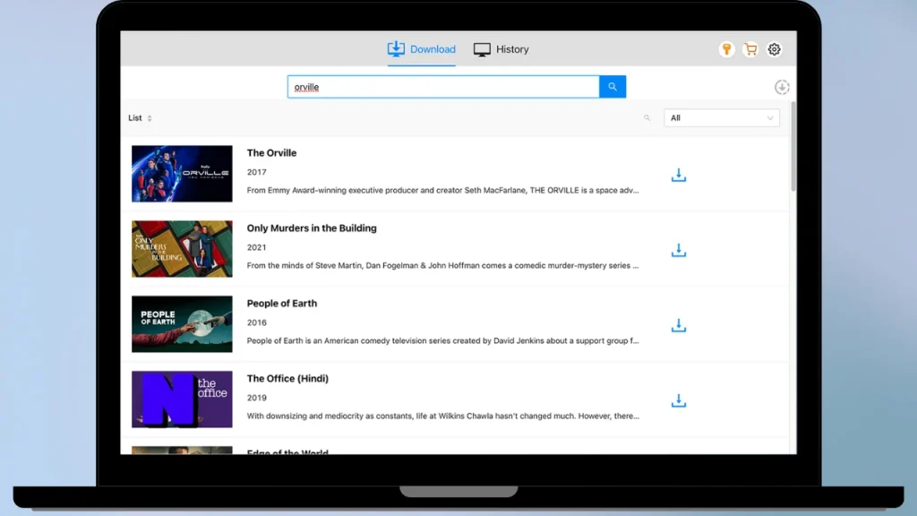
Task: Download The Office (Hindi) via arrow icon
Action: pyautogui.click(x=679, y=400)
